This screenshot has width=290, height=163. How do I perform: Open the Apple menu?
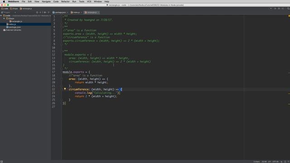(4, 1)
